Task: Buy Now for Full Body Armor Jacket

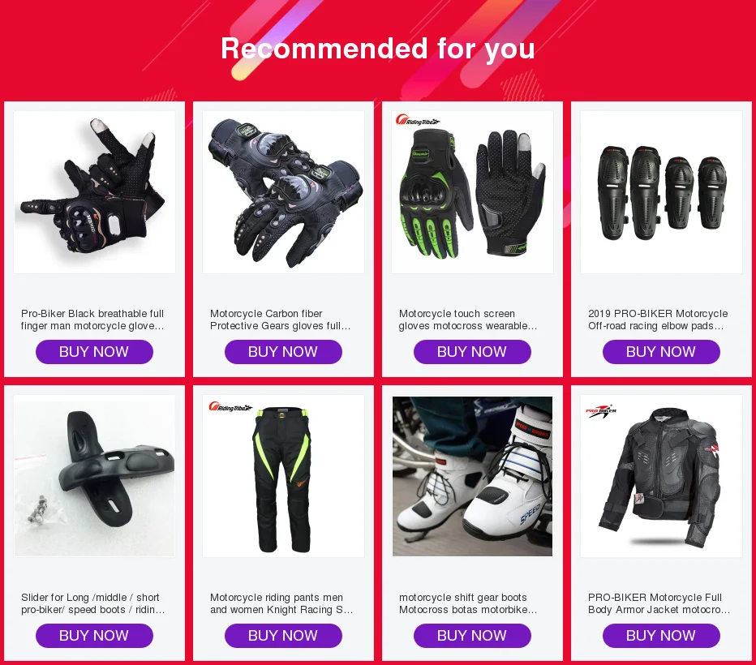Action: [x=662, y=636]
